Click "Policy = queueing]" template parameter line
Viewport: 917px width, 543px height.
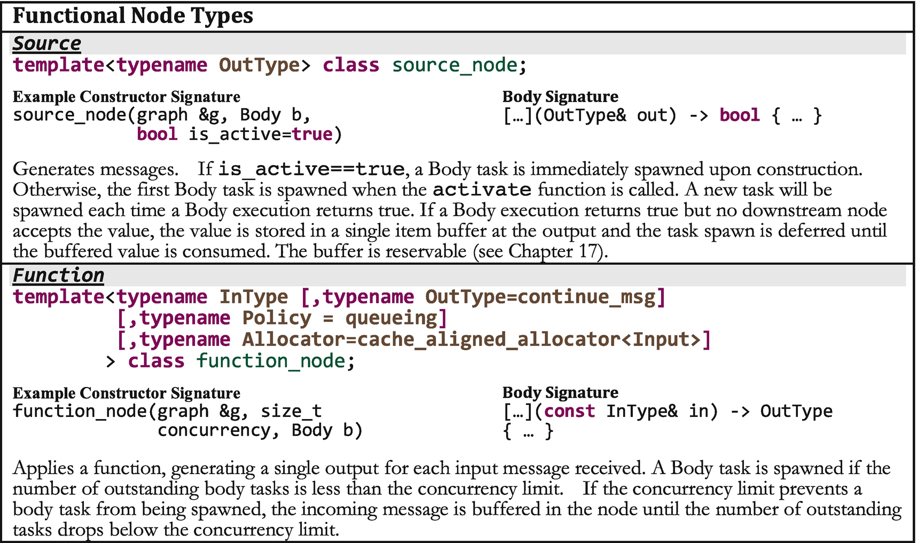point(344,318)
